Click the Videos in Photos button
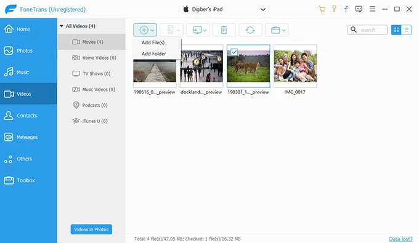Screen dimensions: 419x243 tap(91, 229)
